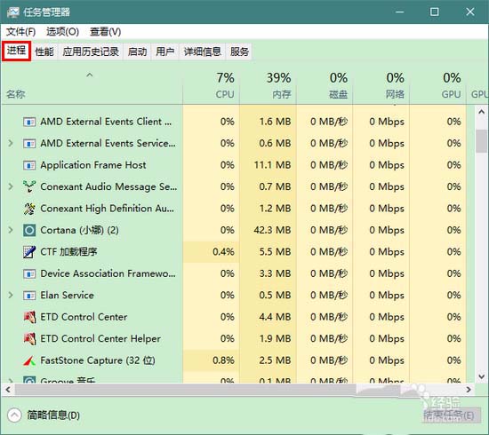Image resolution: width=489 pixels, height=435 pixels.
Task: Click the Elan Service icon
Action: [x=29, y=296]
